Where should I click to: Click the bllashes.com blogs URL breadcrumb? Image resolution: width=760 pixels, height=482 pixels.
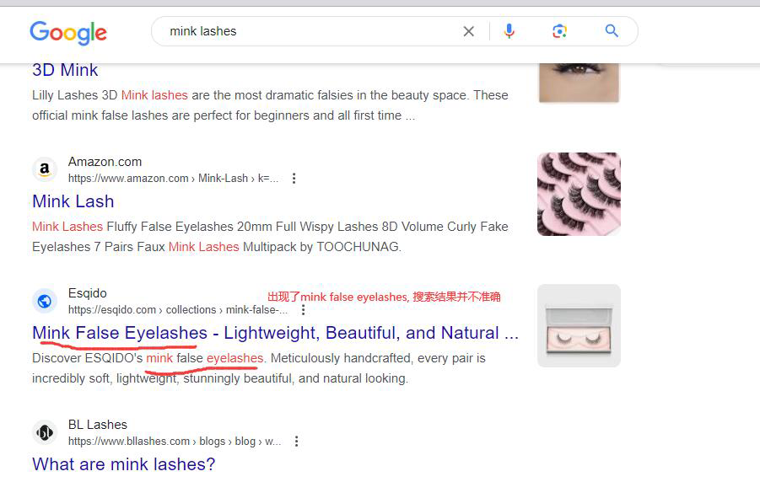[175, 442]
